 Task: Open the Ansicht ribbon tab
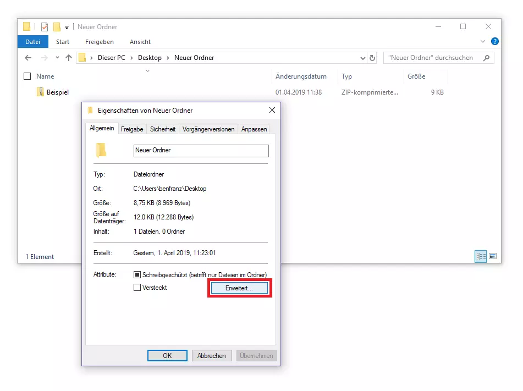[140, 42]
